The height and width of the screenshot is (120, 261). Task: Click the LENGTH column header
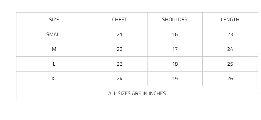tap(230, 20)
